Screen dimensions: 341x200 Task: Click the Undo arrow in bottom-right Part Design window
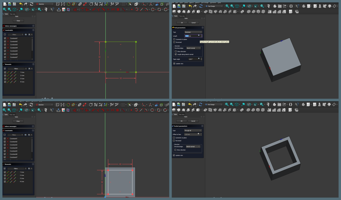point(190,104)
